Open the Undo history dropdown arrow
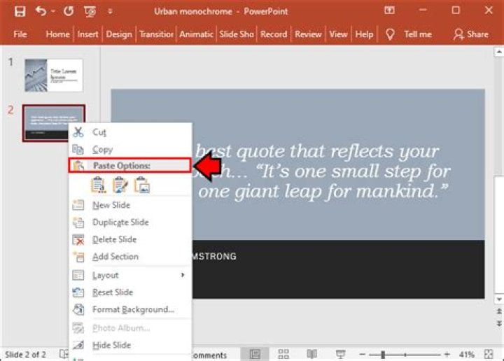Viewport: 504px width, 361px height. [52, 11]
